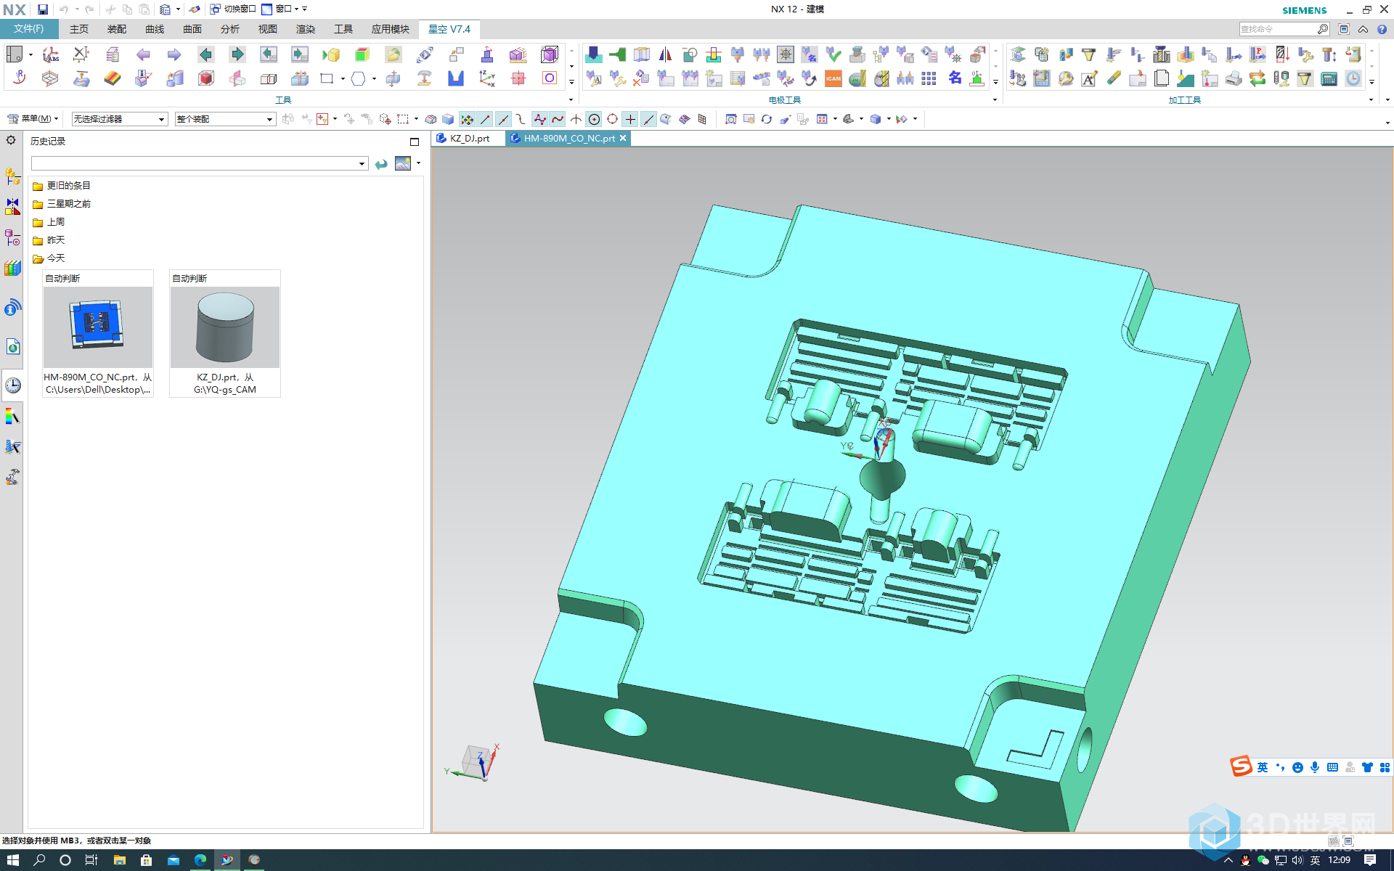Open the Reuse Library books icon

(x=12, y=269)
